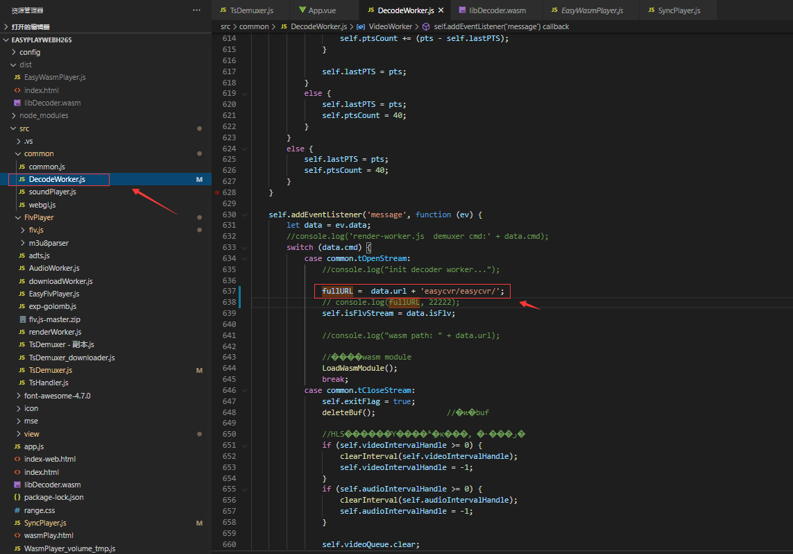
Task: Open webgl.js file
Action: 105,205
